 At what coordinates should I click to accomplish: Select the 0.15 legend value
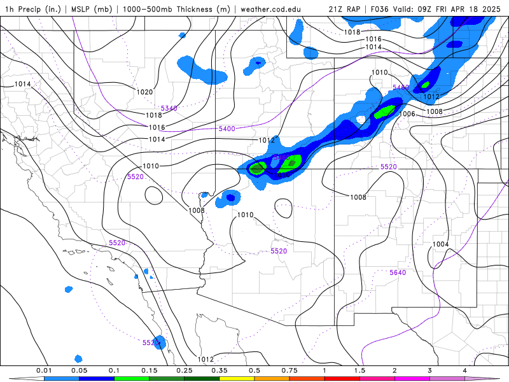click(x=150, y=371)
